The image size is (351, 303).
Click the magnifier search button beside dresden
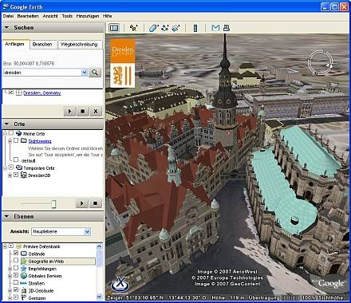(95, 73)
